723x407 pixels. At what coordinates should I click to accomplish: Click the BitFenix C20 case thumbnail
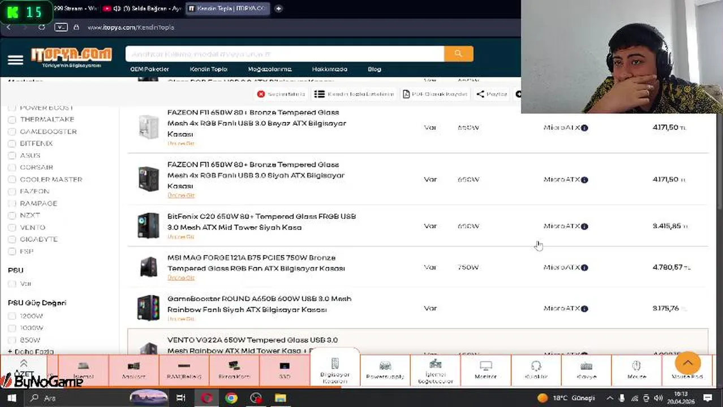(x=149, y=226)
